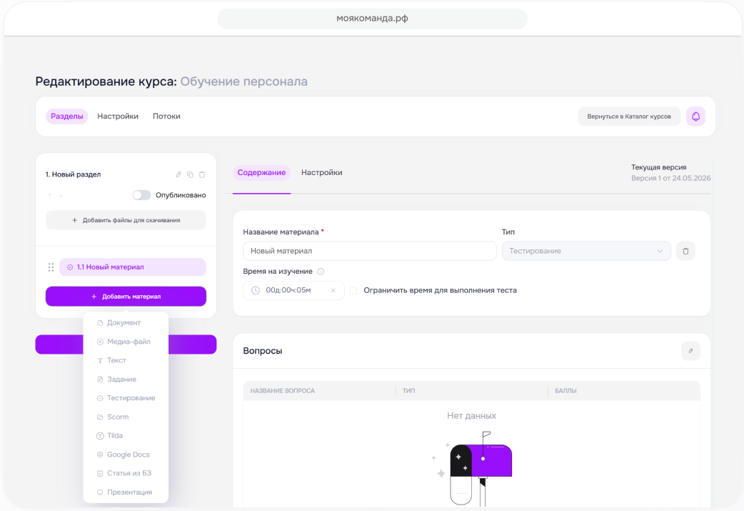744x511 pixels.
Task: Choose Тестирование from the material menu
Action: click(x=126, y=398)
